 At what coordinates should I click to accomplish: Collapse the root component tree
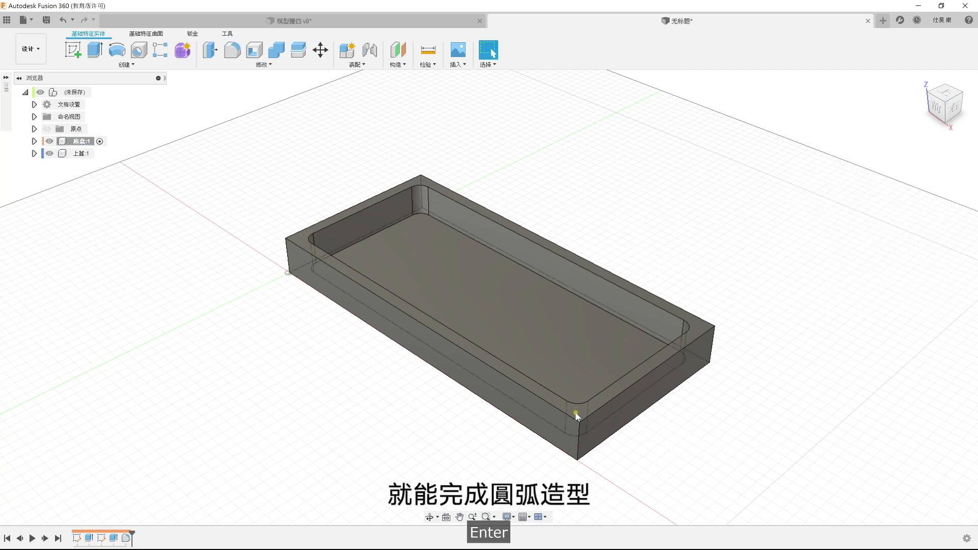[x=25, y=92]
